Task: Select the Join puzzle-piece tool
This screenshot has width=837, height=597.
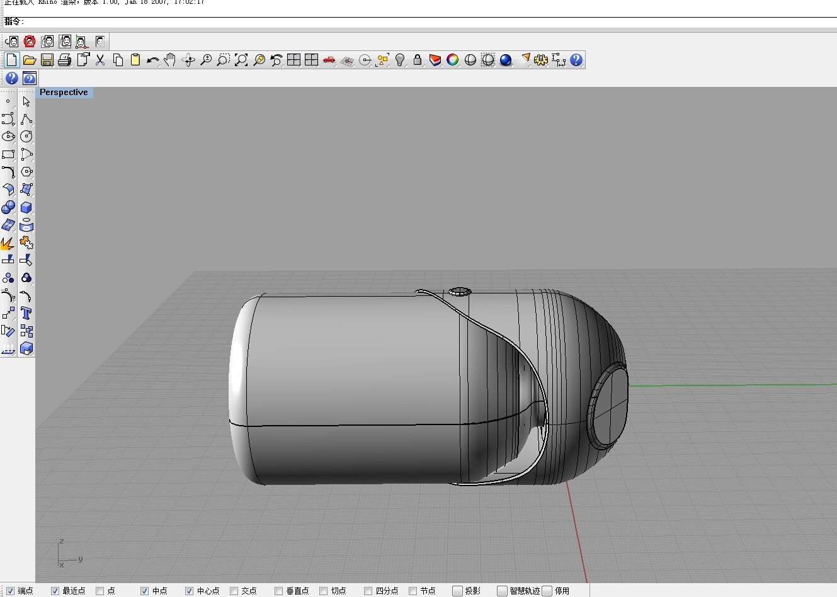Action: point(26,242)
